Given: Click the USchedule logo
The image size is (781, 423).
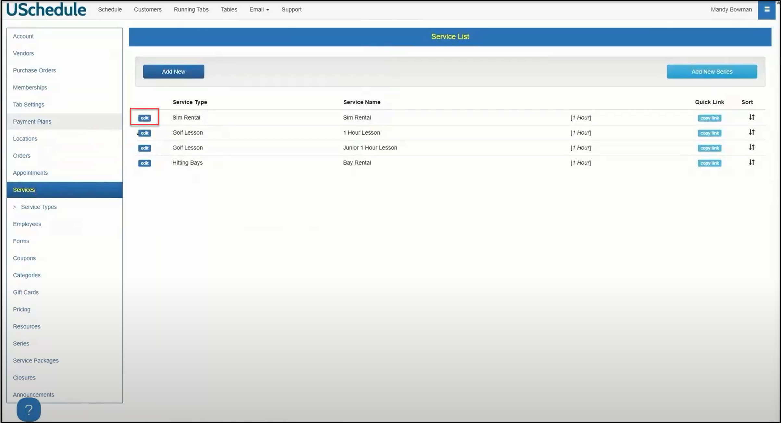Looking at the screenshot, I should [46, 10].
